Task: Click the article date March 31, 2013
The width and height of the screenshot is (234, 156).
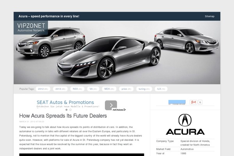Action: click(x=32, y=122)
